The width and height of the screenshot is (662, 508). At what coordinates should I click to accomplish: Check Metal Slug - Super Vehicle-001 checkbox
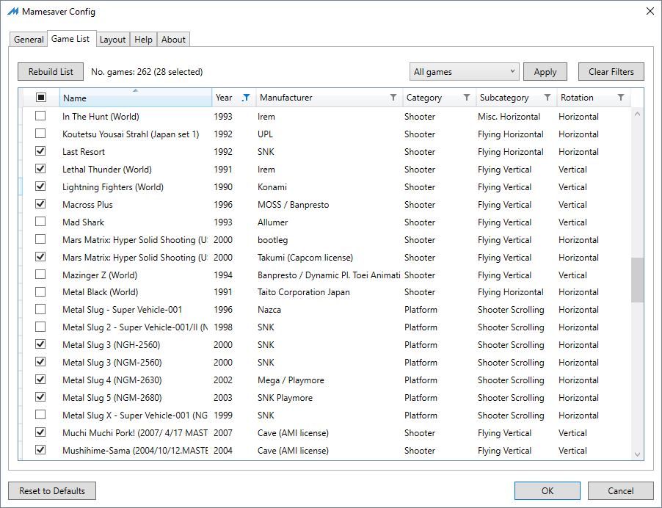tap(40, 310)
